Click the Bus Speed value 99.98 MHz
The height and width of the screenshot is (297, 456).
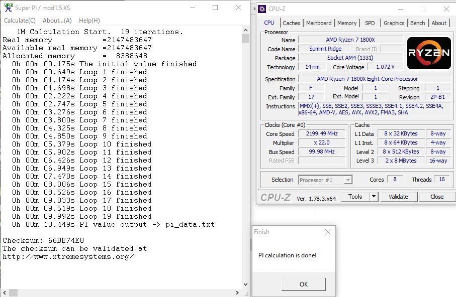pyautogui.click(x=322, y=152)
